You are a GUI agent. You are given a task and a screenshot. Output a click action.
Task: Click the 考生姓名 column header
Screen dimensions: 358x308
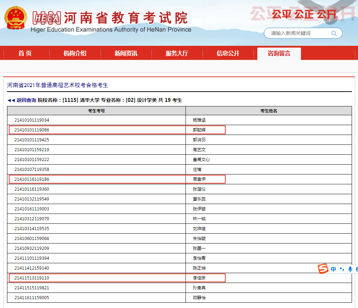(x=269, y=111)
